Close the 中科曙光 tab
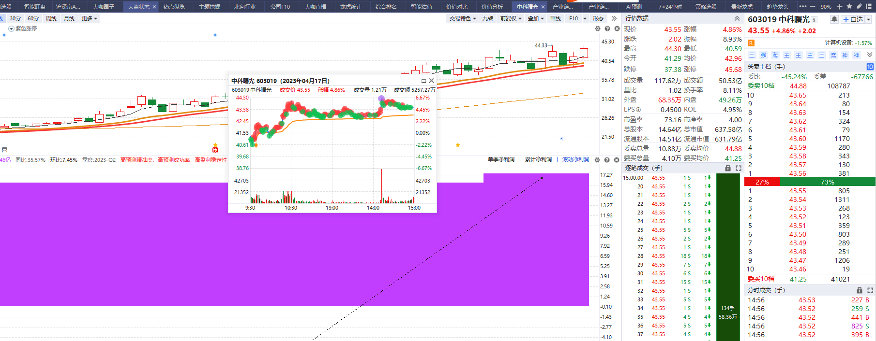876x341 pixels. pos(543,7)
